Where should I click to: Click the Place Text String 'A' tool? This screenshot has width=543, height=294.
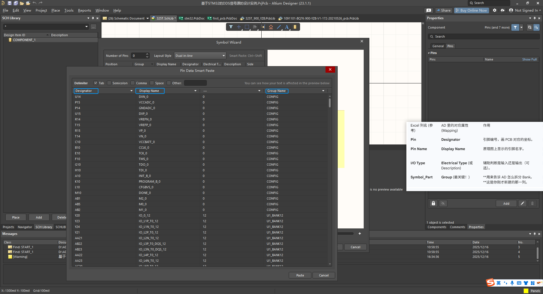pos(287,27)
